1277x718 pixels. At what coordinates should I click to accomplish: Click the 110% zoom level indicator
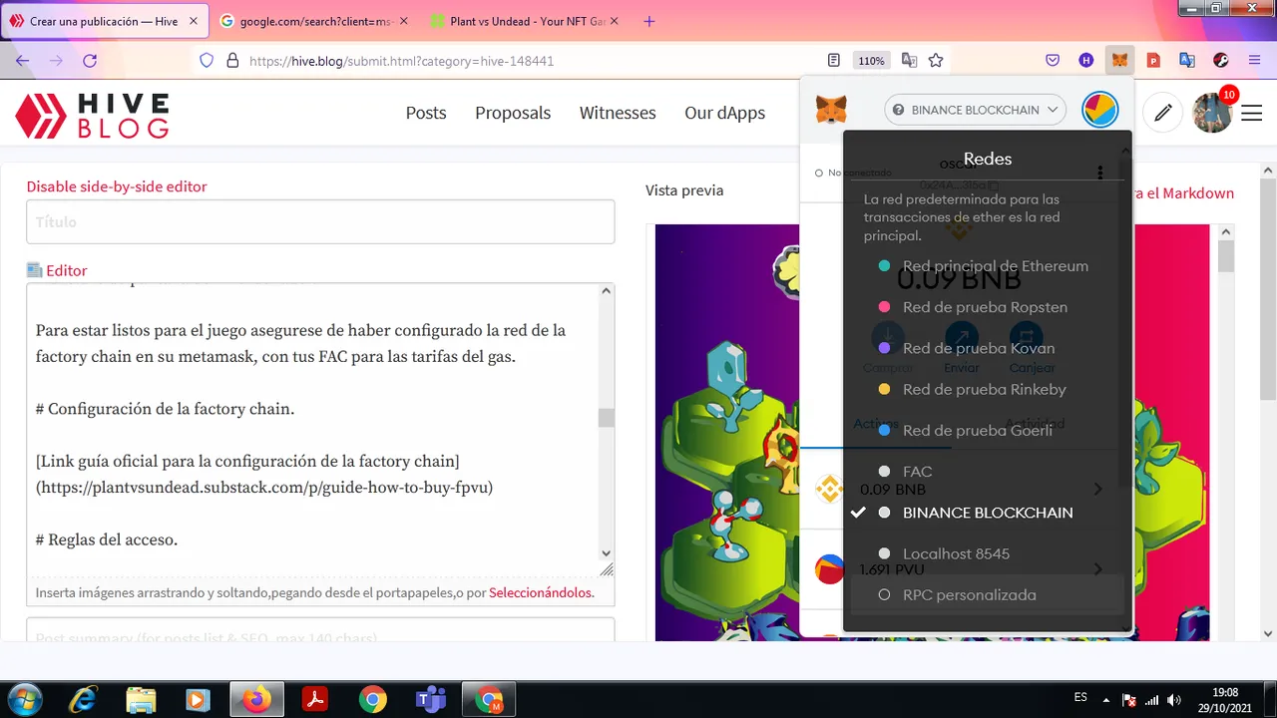click(871, 61)
